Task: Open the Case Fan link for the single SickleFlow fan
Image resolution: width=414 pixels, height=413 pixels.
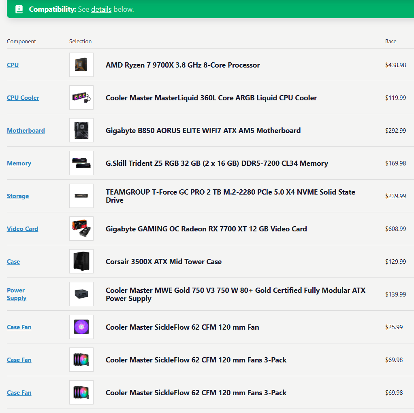Action: (19, 327)
